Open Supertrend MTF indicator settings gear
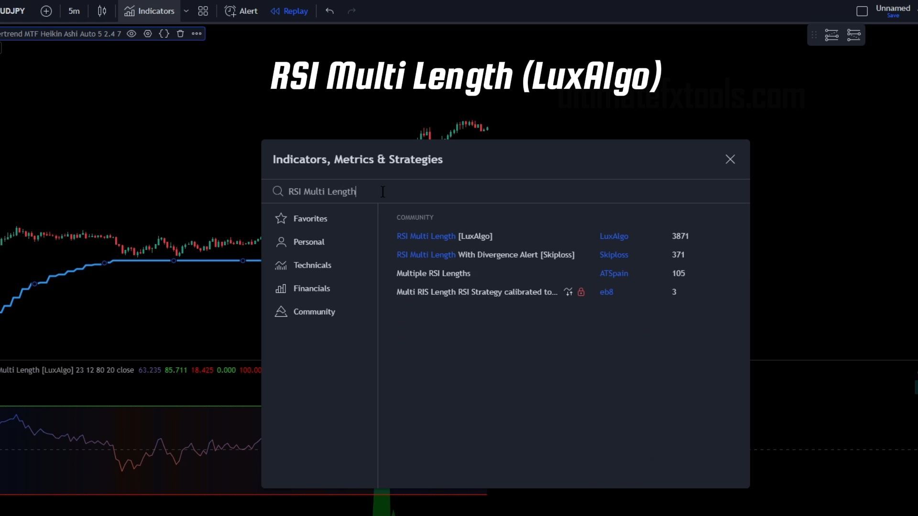The height and width of the screenshot is (516, 918). (x=148, y=33)
